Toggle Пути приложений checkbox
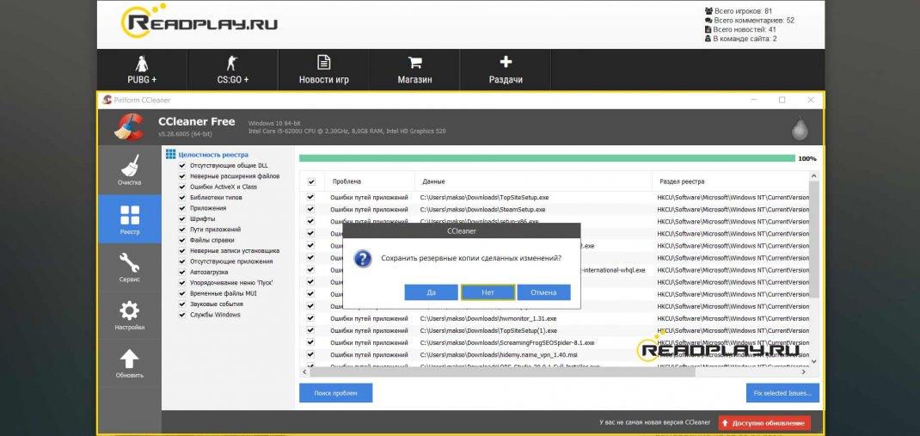 click(x=182, y=230)
